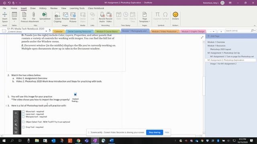Click the Stop sharing button
The height and width of the screenshot is (144, 257).
tap(154, 132)
